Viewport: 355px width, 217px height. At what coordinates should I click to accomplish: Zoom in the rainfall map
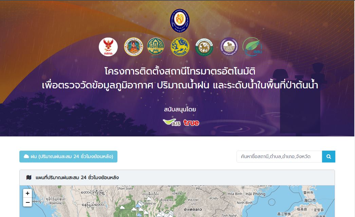(x=27, y=193)
